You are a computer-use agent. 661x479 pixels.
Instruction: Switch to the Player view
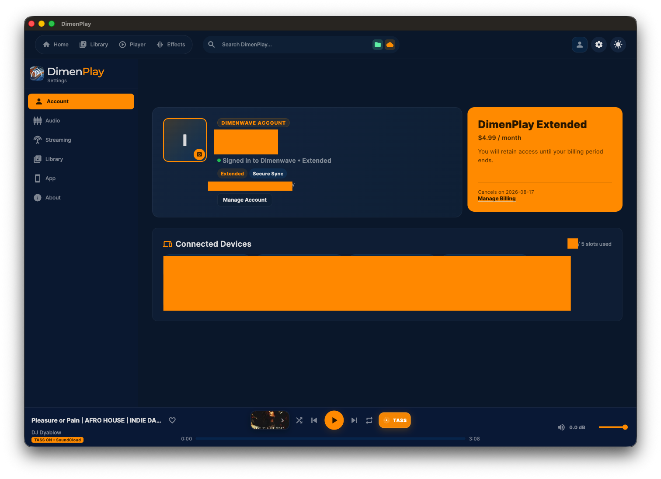[132, 45]
